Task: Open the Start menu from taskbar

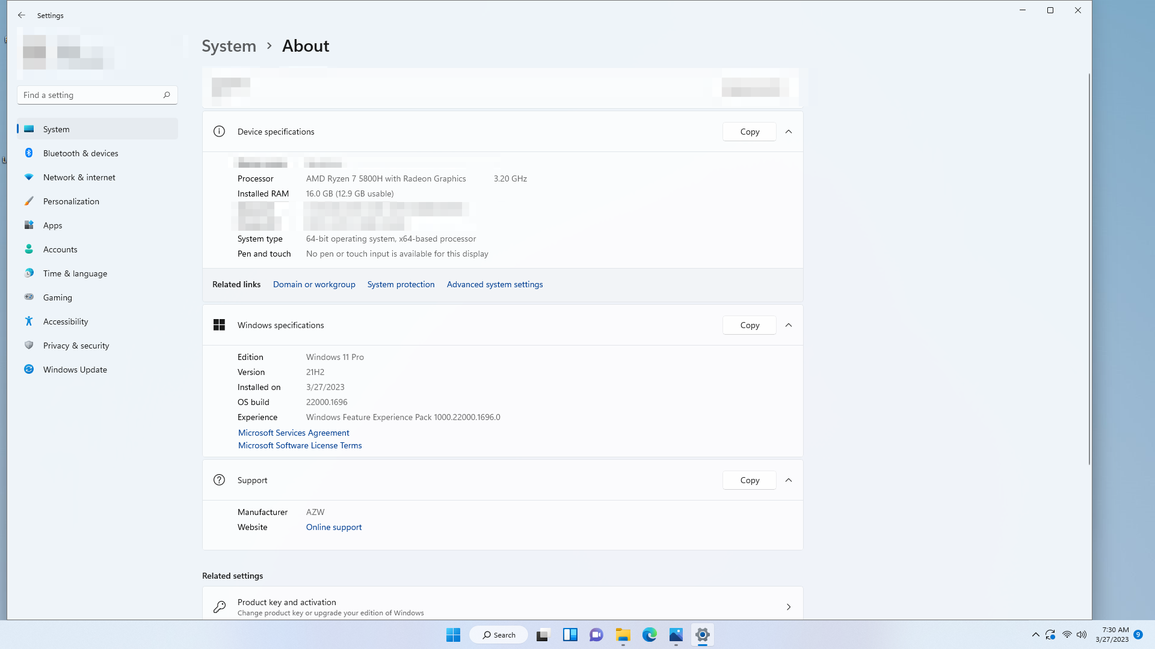Action: tap(453, 635)
